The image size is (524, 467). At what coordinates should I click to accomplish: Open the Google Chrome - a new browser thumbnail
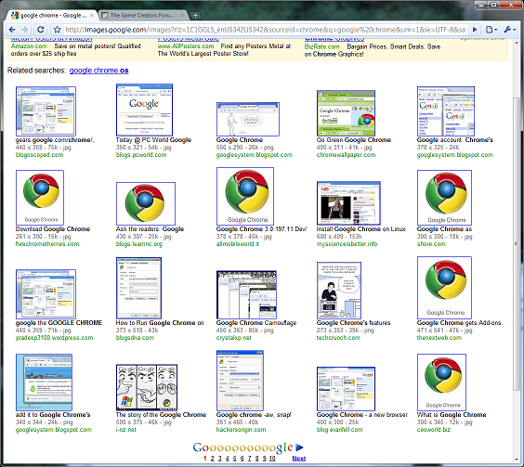coord(346,389)
